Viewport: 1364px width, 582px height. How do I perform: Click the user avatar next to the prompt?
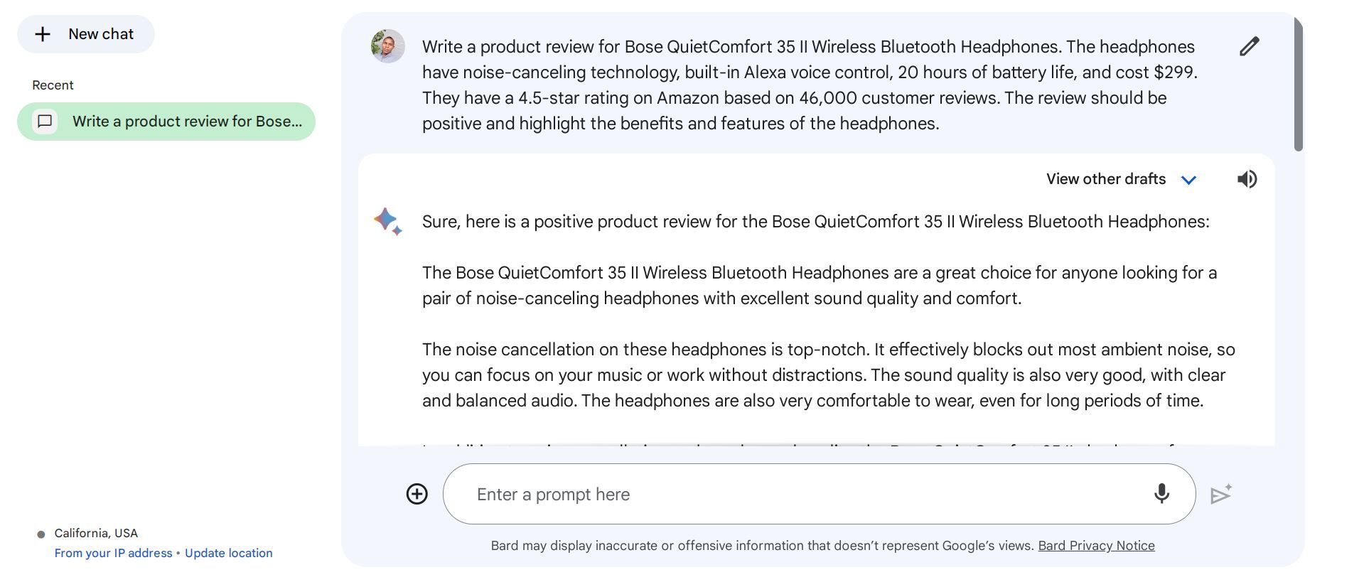click(387, 45)
